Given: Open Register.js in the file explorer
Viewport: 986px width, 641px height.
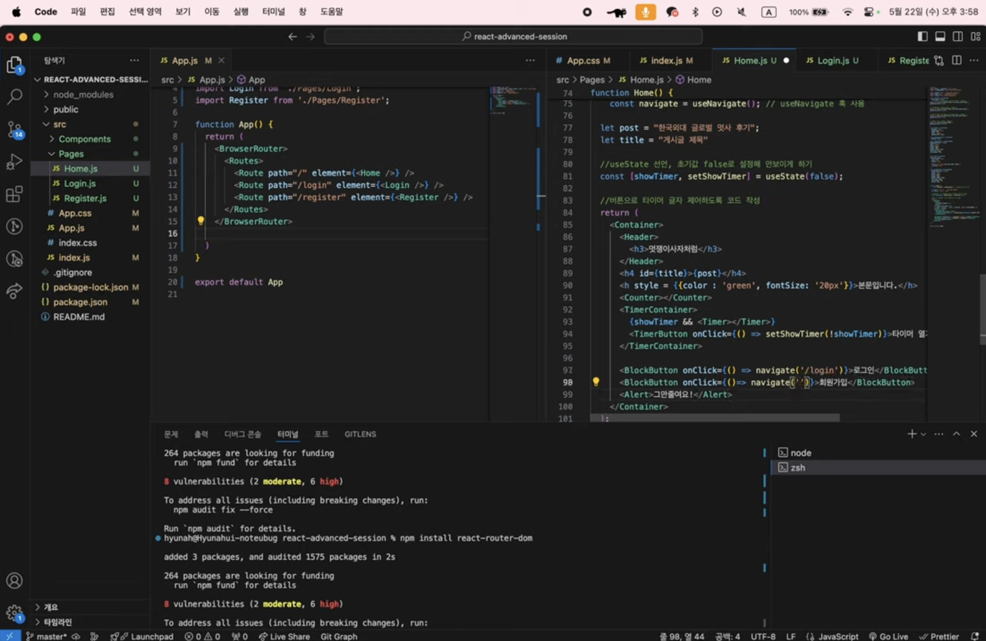Looking at the screenshot, I should (85, 198).
